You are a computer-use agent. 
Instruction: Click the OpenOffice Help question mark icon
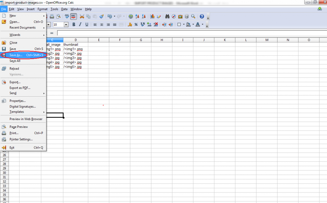pyautogui.click(x=202, y=16)
